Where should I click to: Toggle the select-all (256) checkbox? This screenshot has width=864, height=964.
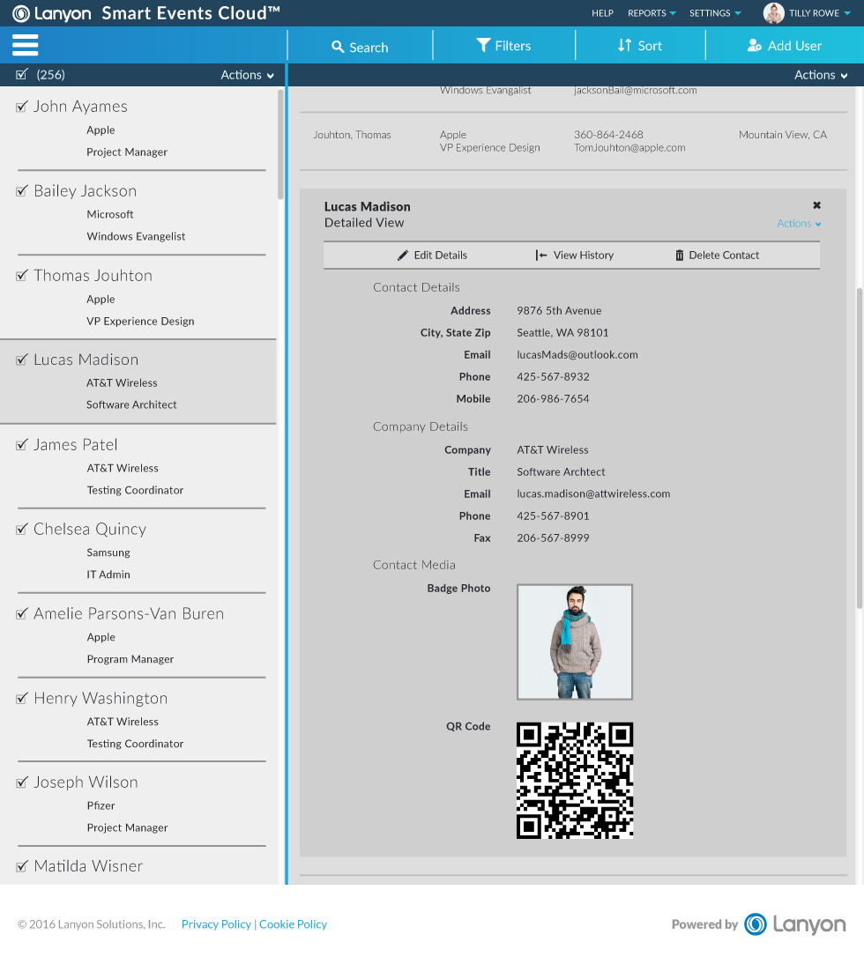click(x=22, y=74)
